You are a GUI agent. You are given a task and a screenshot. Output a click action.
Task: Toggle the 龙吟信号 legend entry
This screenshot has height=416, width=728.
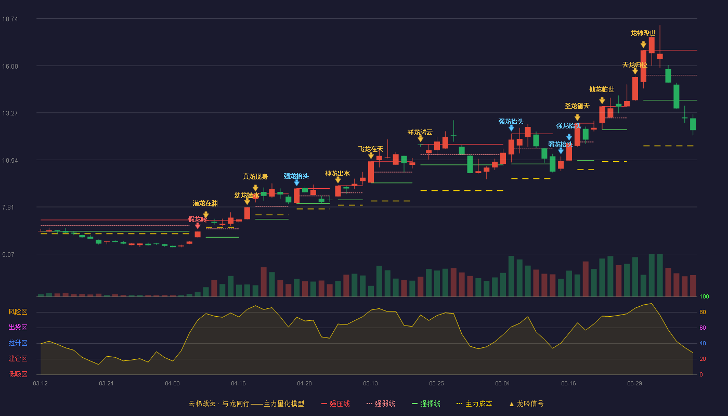(x=526, y=404)
